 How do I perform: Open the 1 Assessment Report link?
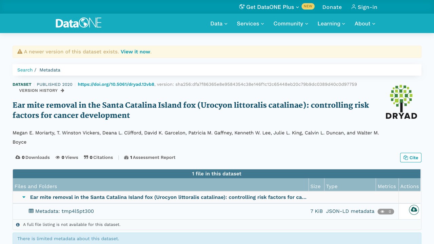coord(150,157)
